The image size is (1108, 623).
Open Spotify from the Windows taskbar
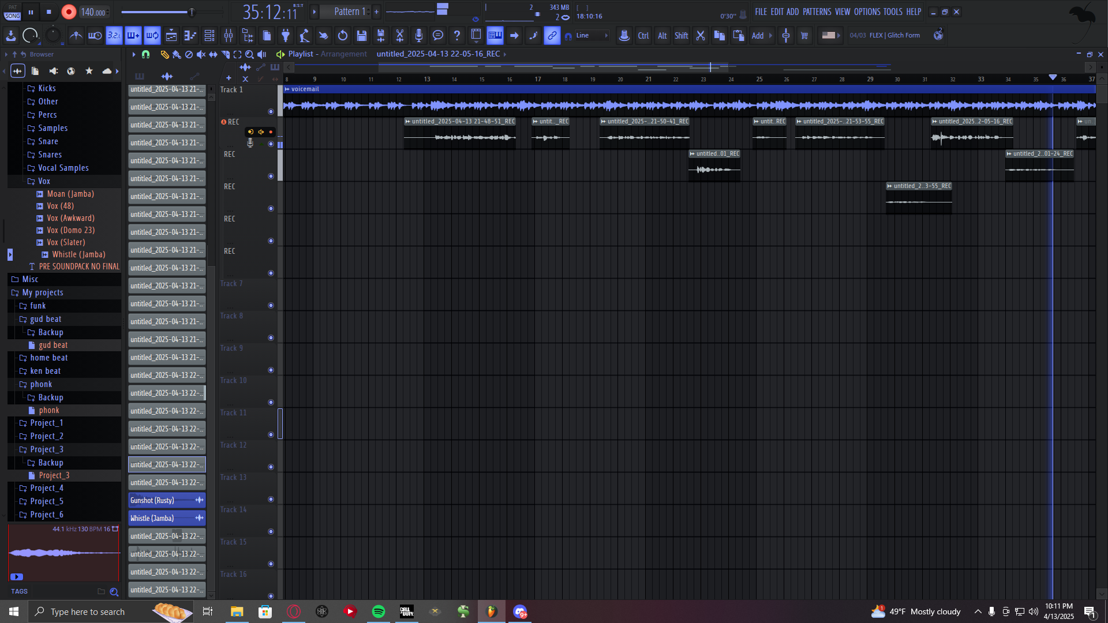379,611
